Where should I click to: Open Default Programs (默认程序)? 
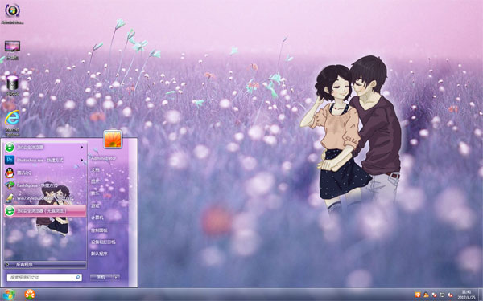coord(99,254)
